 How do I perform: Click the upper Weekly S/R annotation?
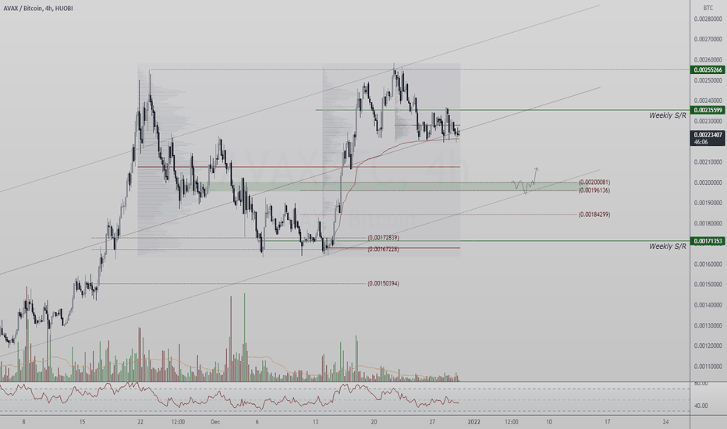pos(667,115)
